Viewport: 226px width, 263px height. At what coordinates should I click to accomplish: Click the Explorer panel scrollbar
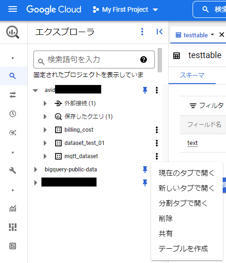tap(160, 60)
